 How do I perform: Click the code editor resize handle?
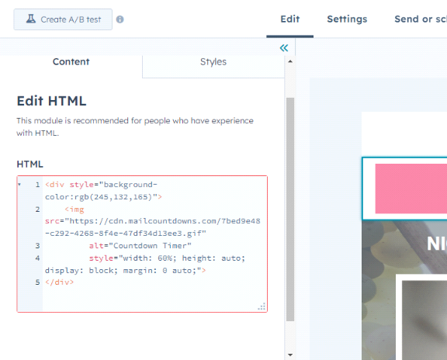point(262,306)
